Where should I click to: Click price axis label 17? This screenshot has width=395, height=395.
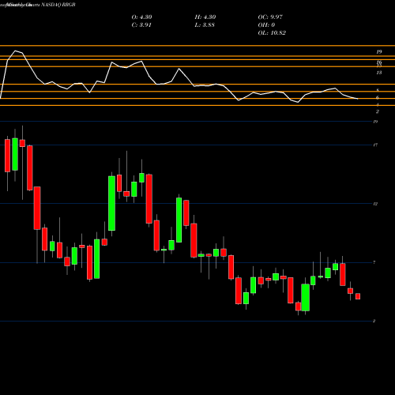pyautogui.click(x=375, y=145)
